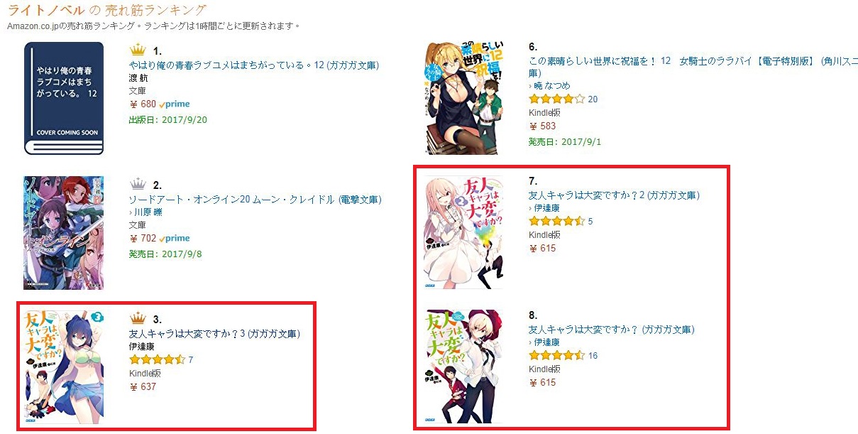Screen dimensions: 858x434
Task: Click star rating of rank 7 book
Action: point(557,221)
